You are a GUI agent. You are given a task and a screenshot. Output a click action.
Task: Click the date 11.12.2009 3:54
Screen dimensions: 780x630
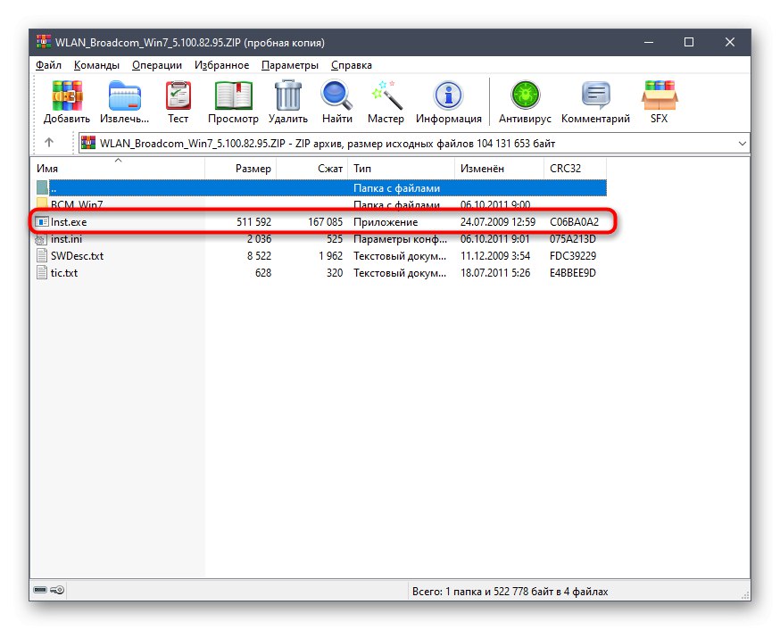click(495, 256)
